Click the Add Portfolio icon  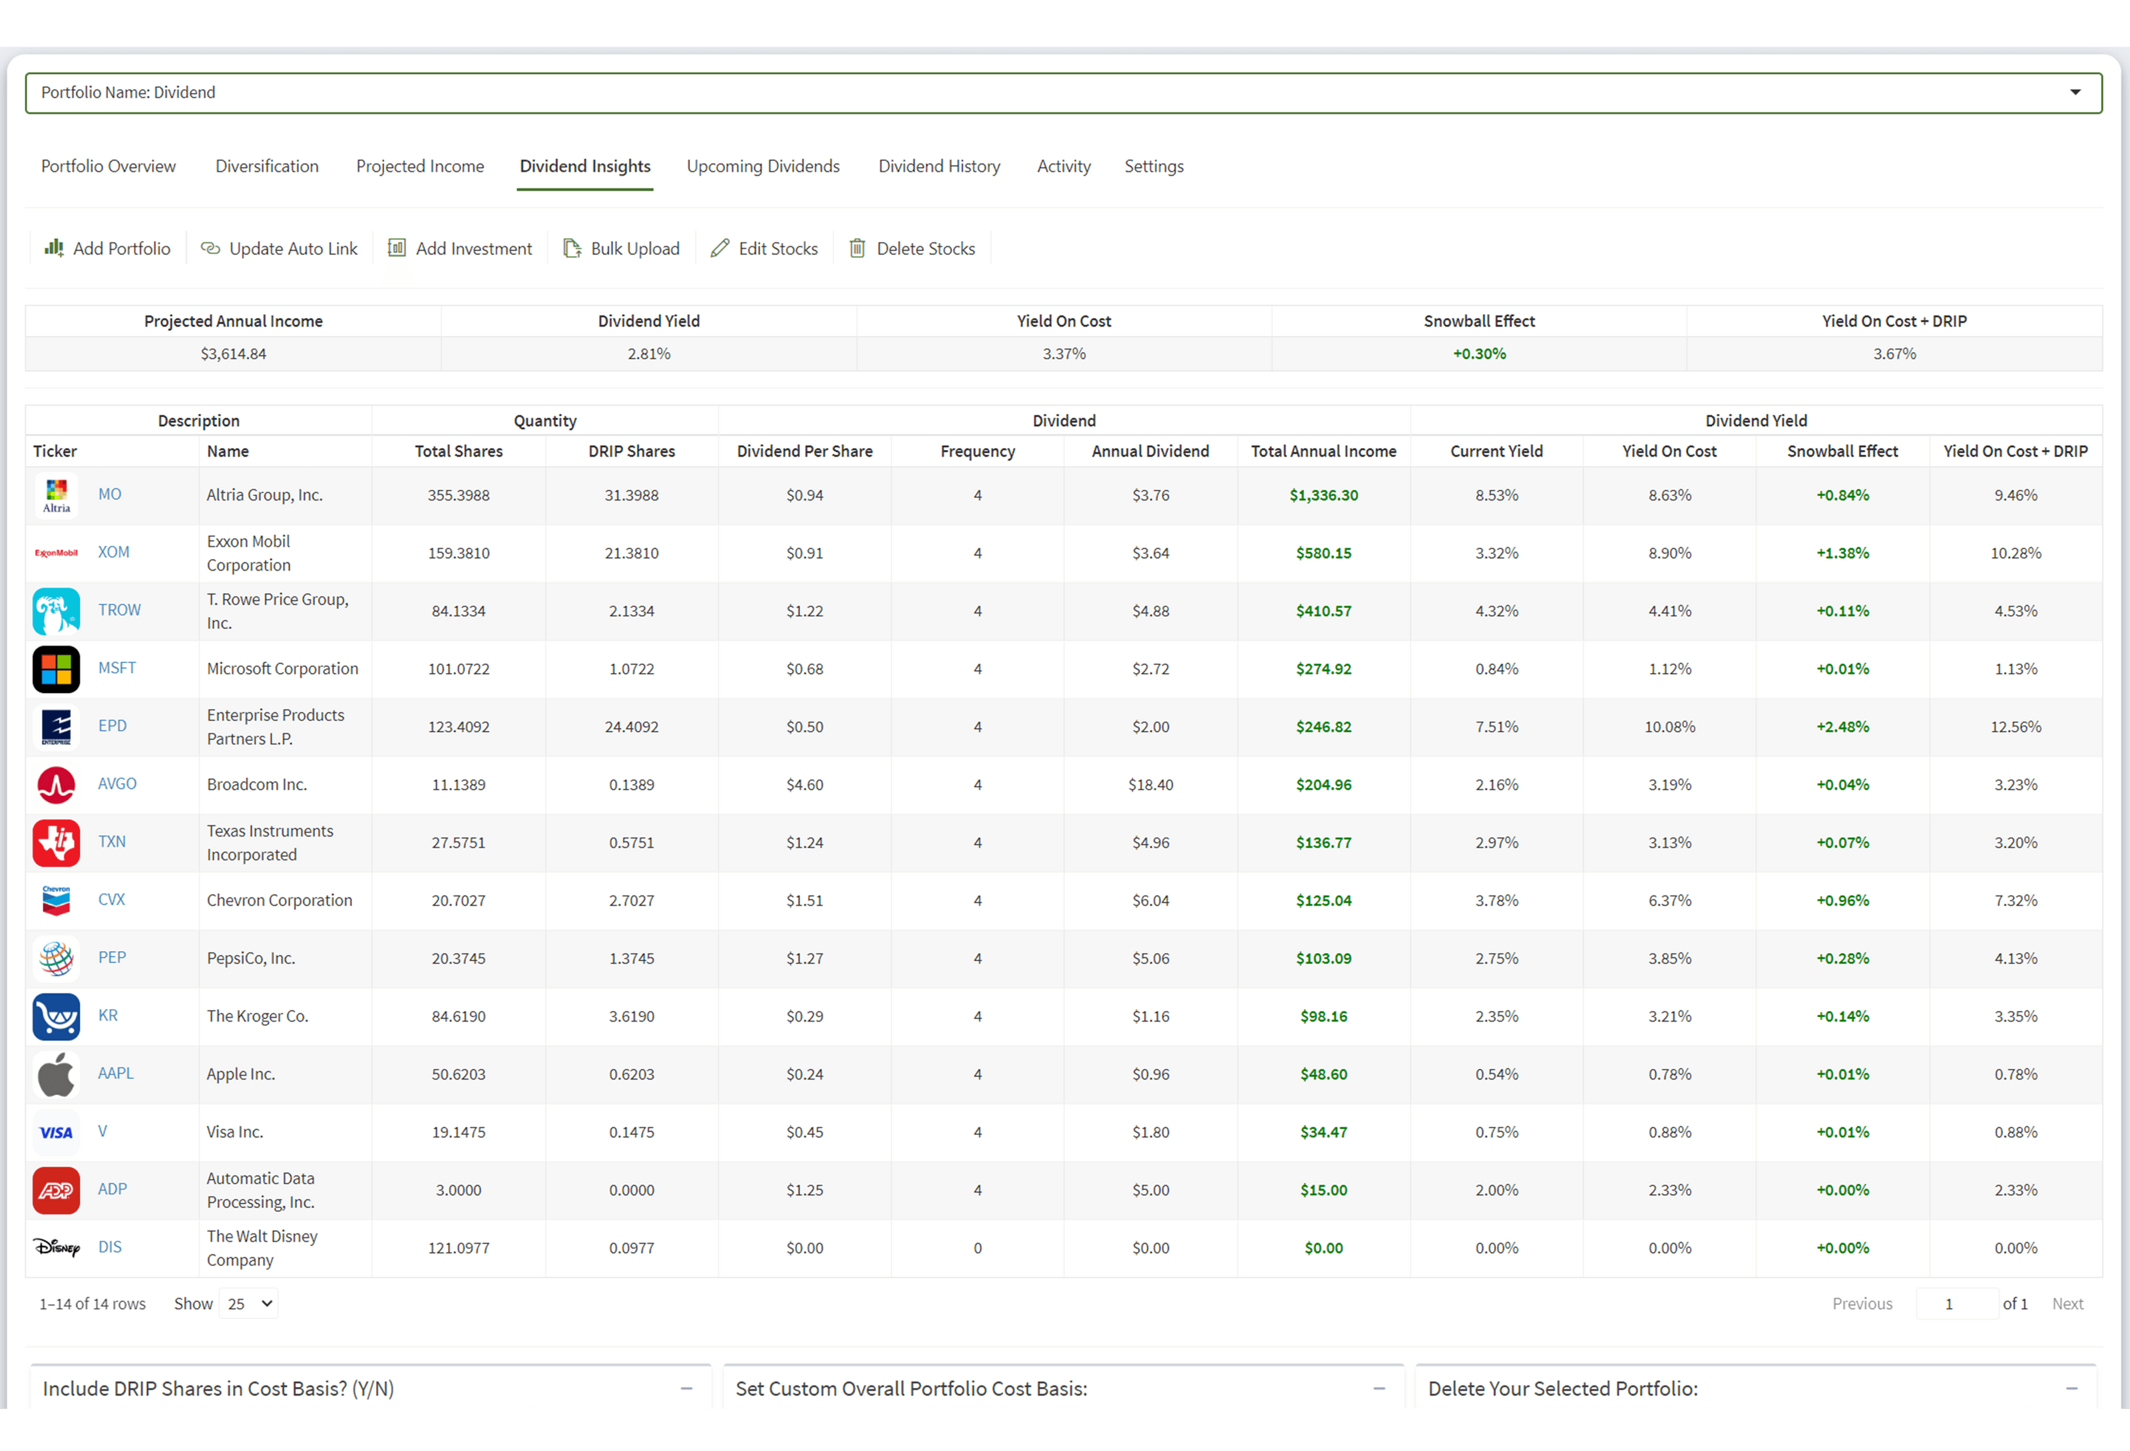pyautogui.click(x=54, y=248)
